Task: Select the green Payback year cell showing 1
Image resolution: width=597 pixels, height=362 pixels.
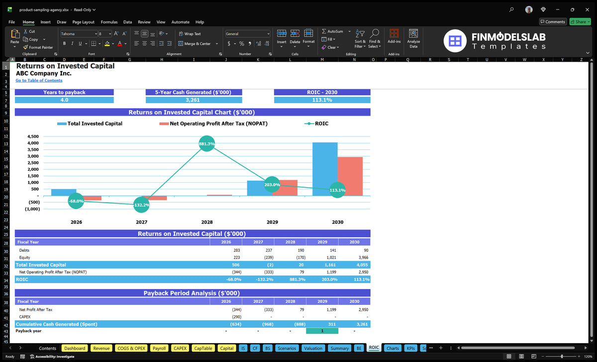Action: coord(322,331)
